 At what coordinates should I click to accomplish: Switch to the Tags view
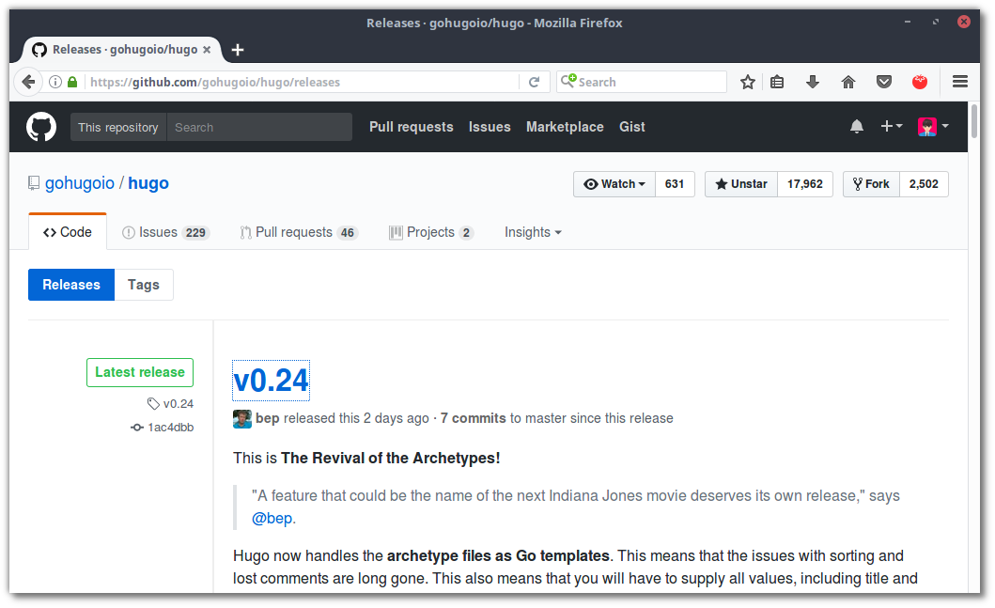coord(143,284)
